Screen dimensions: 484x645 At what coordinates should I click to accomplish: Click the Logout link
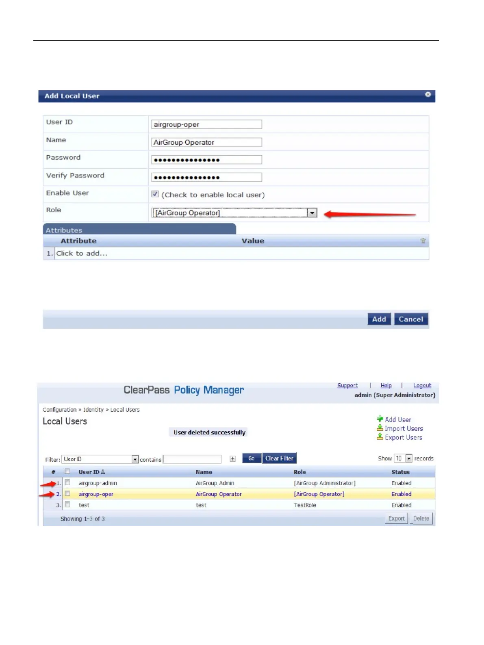pos(422,385)
